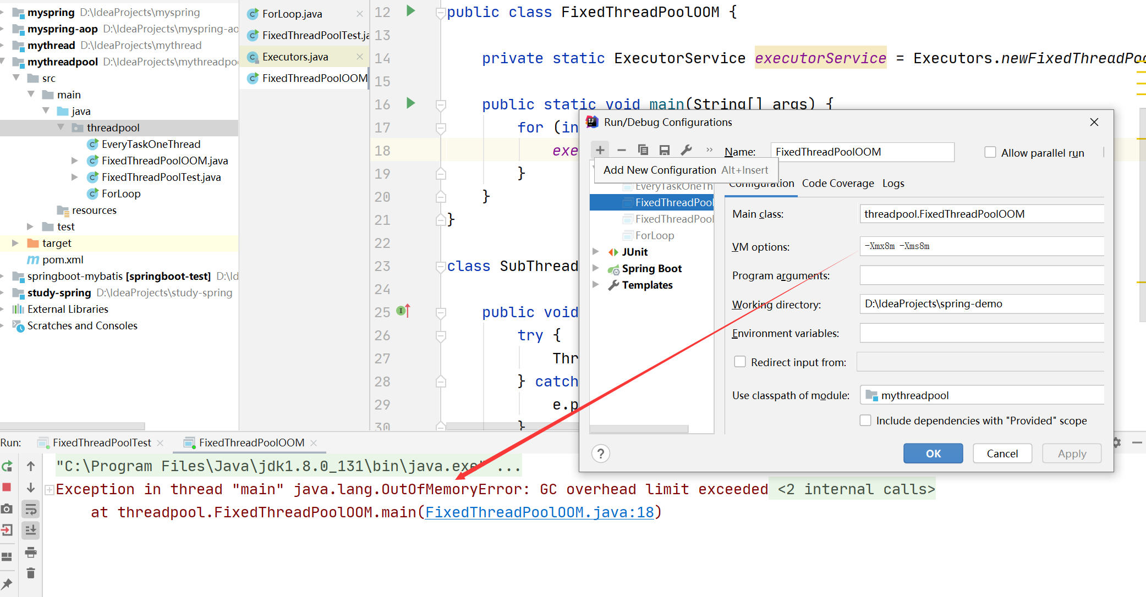1146x597 pixels.
Task: Click the copy configuration icon in dialog
Action: (x=643, y=150)
